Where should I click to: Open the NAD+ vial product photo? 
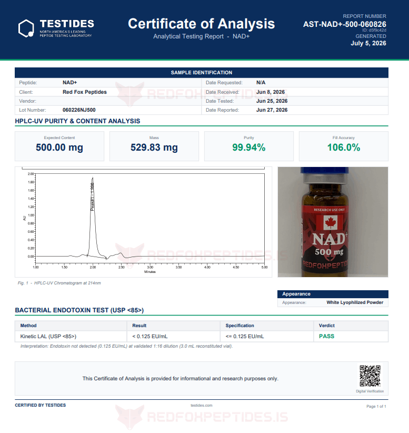[333, 222]
